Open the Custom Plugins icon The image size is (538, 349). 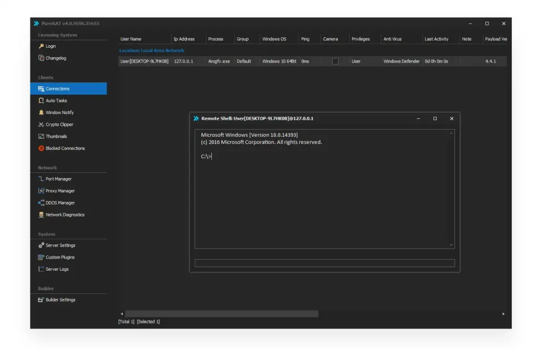[41, 257]
